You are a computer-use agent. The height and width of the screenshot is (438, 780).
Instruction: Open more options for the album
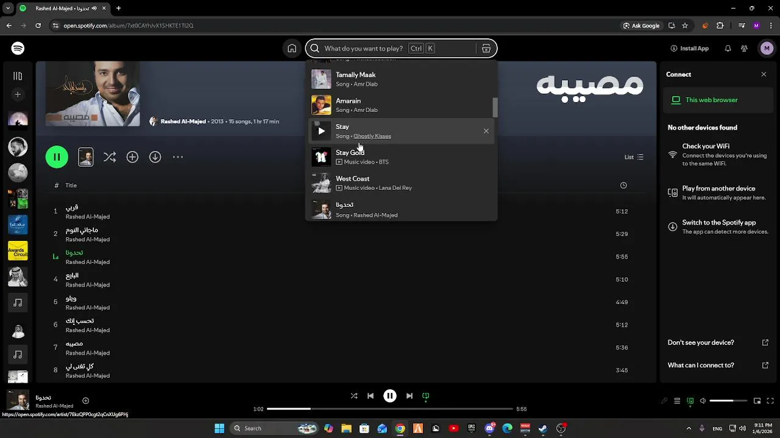(178, 157)
